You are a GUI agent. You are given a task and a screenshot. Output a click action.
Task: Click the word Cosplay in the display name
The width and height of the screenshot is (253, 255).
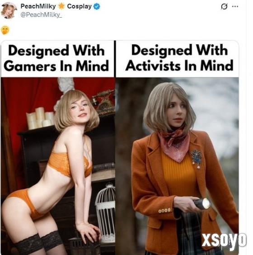[x=80, y=6]
